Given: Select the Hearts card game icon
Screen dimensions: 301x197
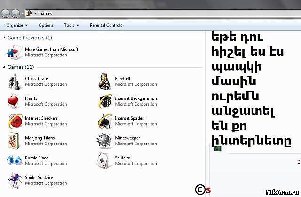Looking at the screenshot, I should click(x=13, y=101).
